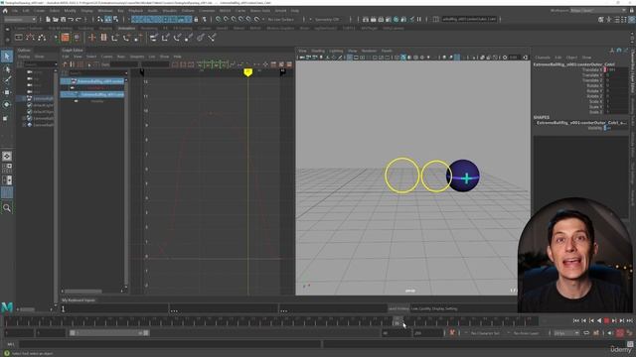Click the Pause viewport icon in status line
Screen dimensions: 636x357
pos(419,19)
